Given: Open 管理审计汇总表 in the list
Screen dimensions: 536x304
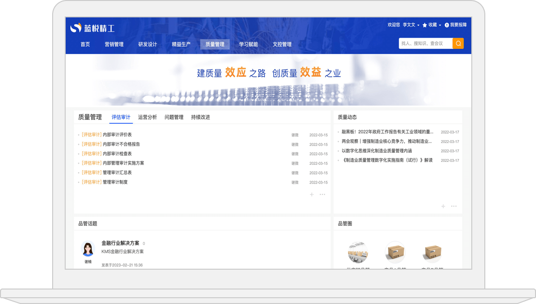Looking at the screenshot, I should (x=117, y=173).
